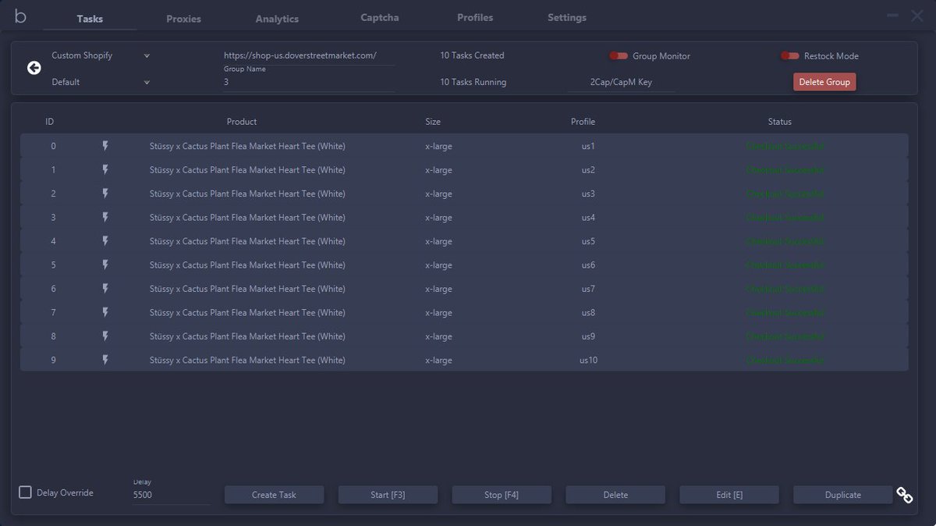Screen dimensions: 936x526
Task: Click the Create Task button
Action: click(x=274, y=495)
